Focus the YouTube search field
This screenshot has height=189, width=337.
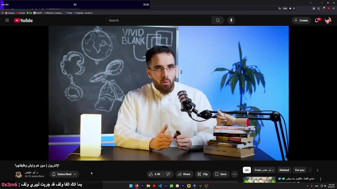(x=158, y=20)
